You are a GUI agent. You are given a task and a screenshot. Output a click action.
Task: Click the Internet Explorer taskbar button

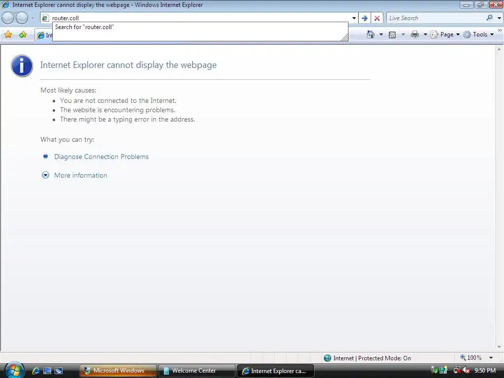[276, 371]
